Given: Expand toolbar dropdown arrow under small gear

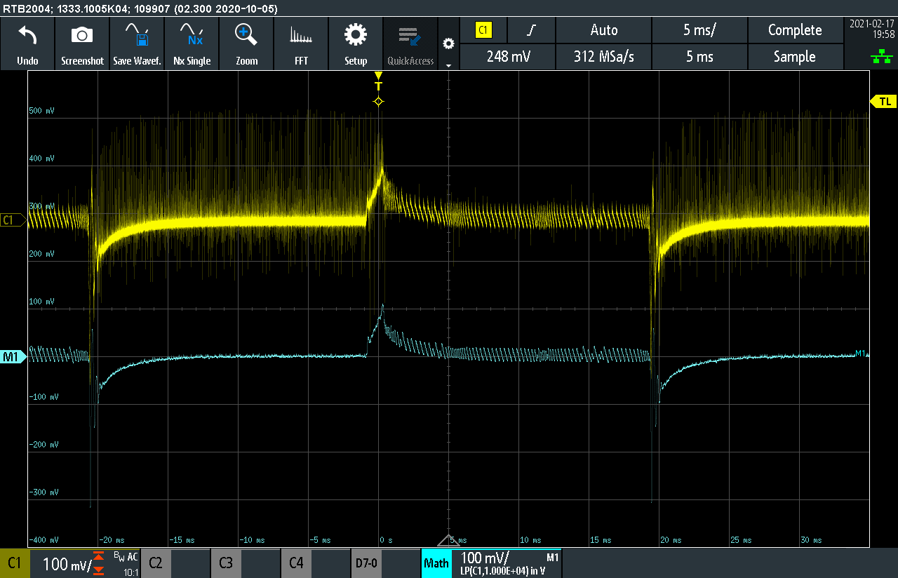Looking at the screenshot, I should [x=449, y=65].
